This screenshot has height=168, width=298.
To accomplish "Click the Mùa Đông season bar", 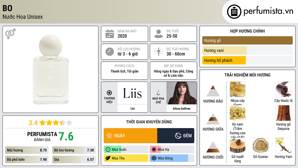I will (172, 158).
